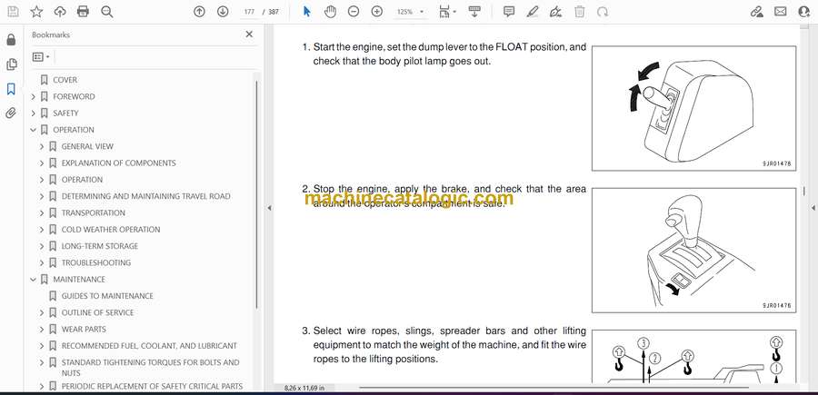Expand the COLD WEATHER OPERATION bookmark
This screenshot has height=395, width=818.
click(42, 230)
